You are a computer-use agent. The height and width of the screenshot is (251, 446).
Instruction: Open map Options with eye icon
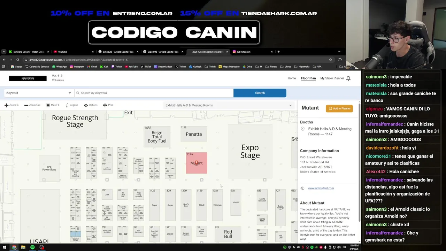point(91,105)
